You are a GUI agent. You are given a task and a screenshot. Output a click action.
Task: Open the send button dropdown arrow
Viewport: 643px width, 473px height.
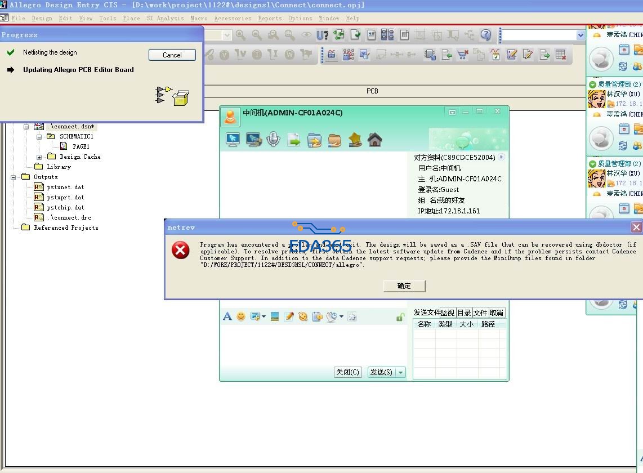pos(401,372)
